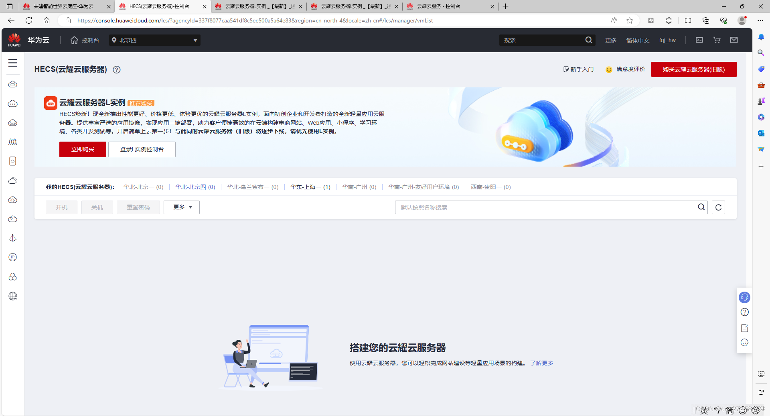770x416 pixels.
Task: Open the cloud upload sidebar icon
Action: pyautogui.click(x=13, y=200)
